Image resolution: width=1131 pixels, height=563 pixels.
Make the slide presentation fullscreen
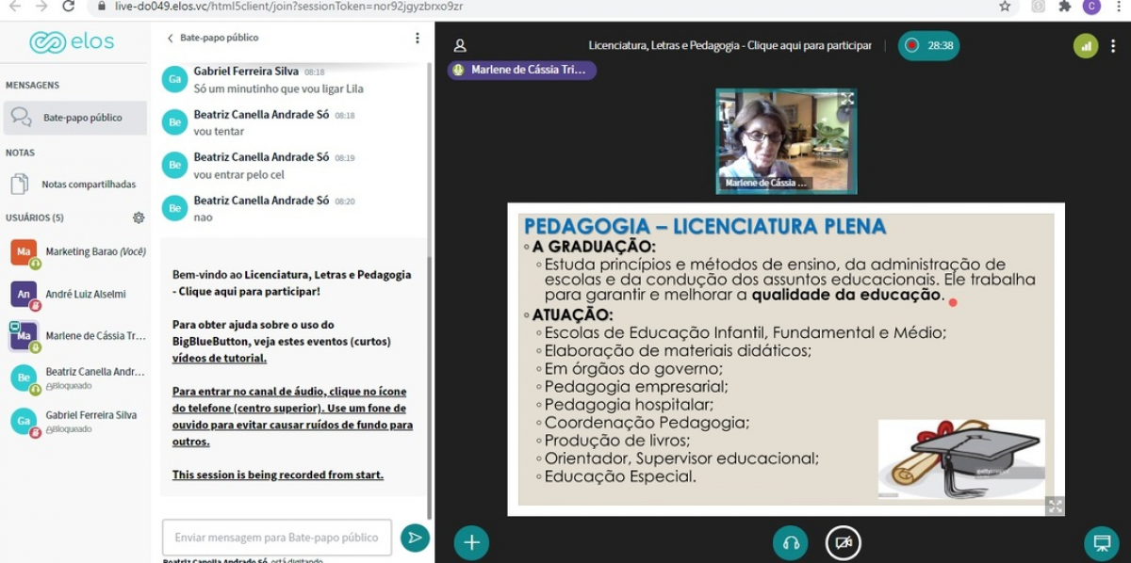(x=1055, y=507)
